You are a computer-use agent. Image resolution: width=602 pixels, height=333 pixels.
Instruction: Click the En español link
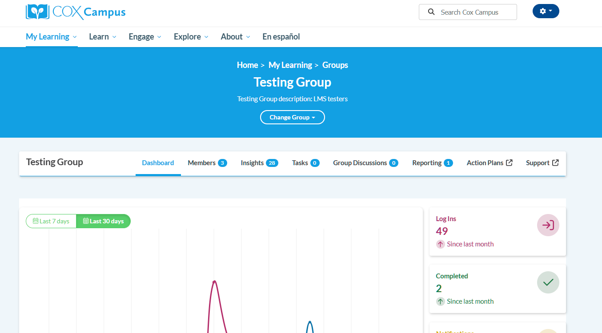[281, 37]
